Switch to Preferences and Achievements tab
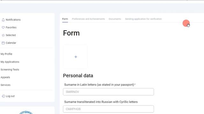This screenshot has height=114, width=204. point(88,19)
